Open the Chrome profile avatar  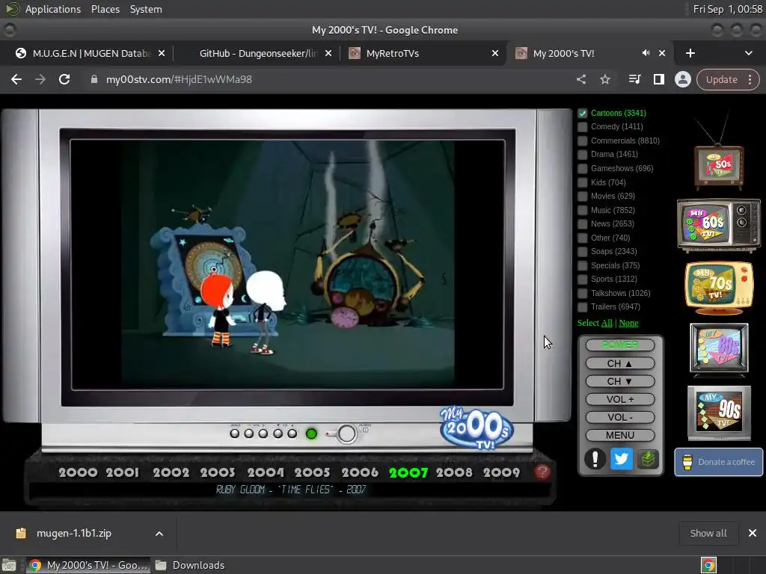[x=682, y=79]
